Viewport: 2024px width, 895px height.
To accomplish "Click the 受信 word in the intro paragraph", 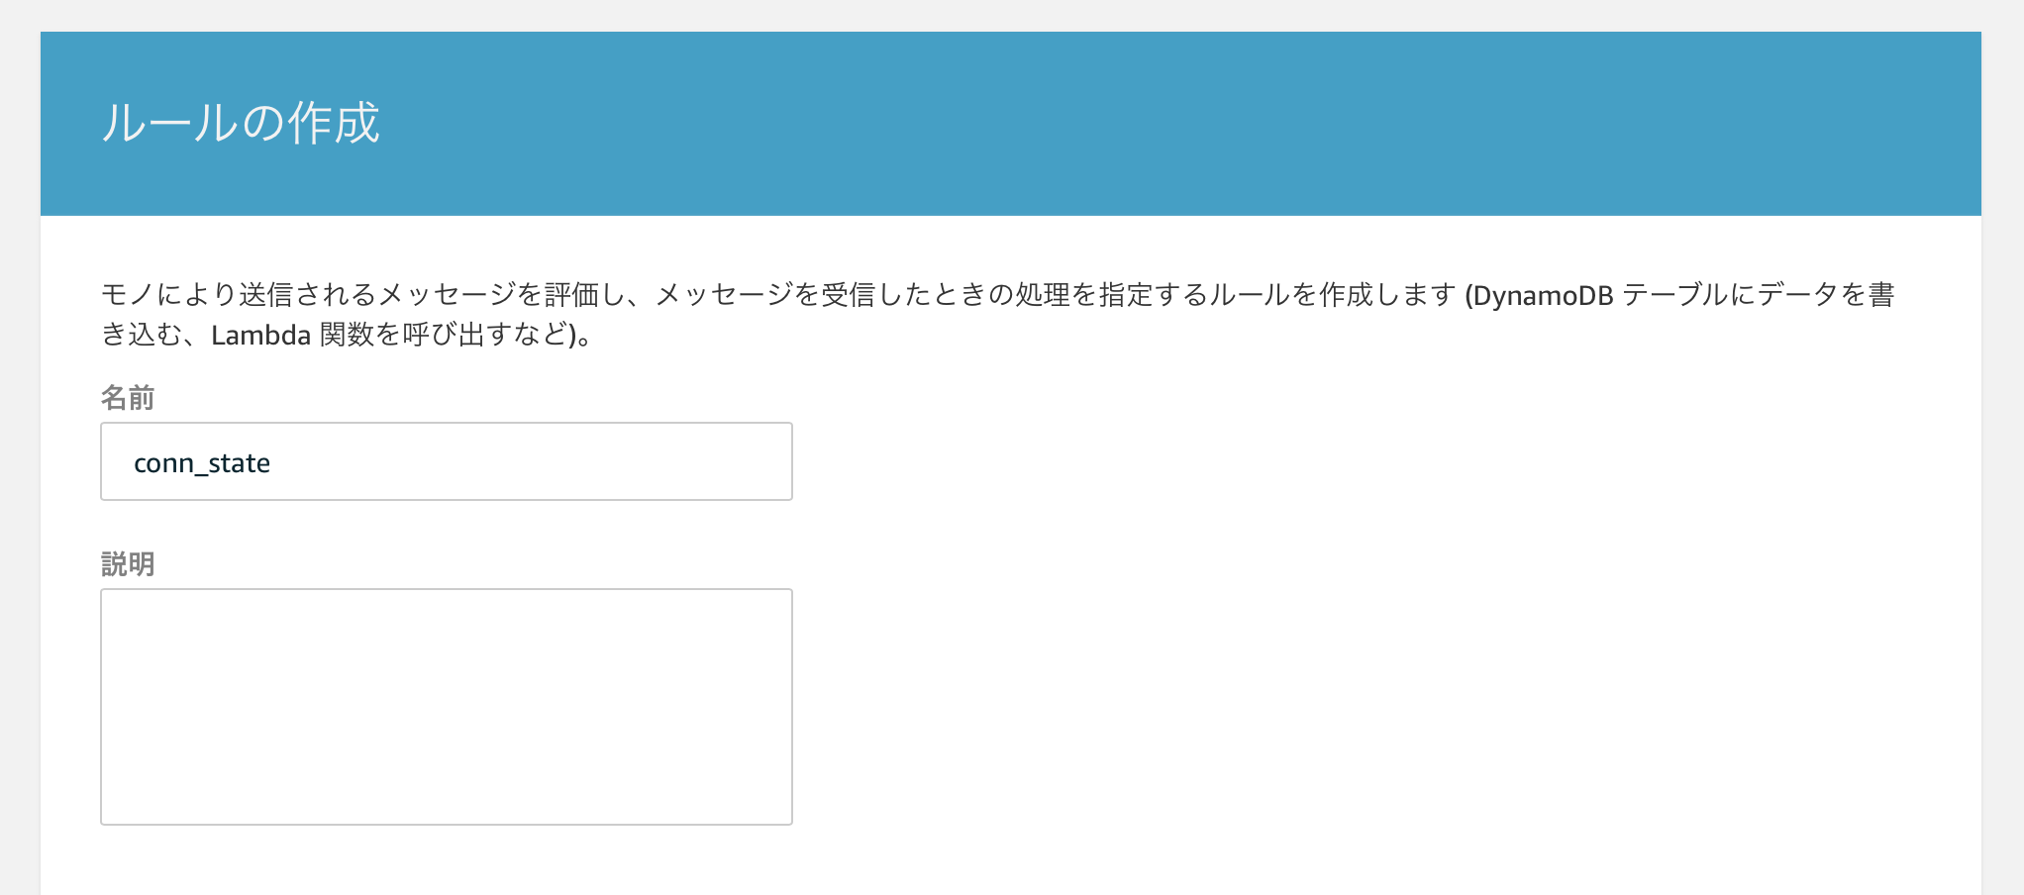I will [849, 295].
